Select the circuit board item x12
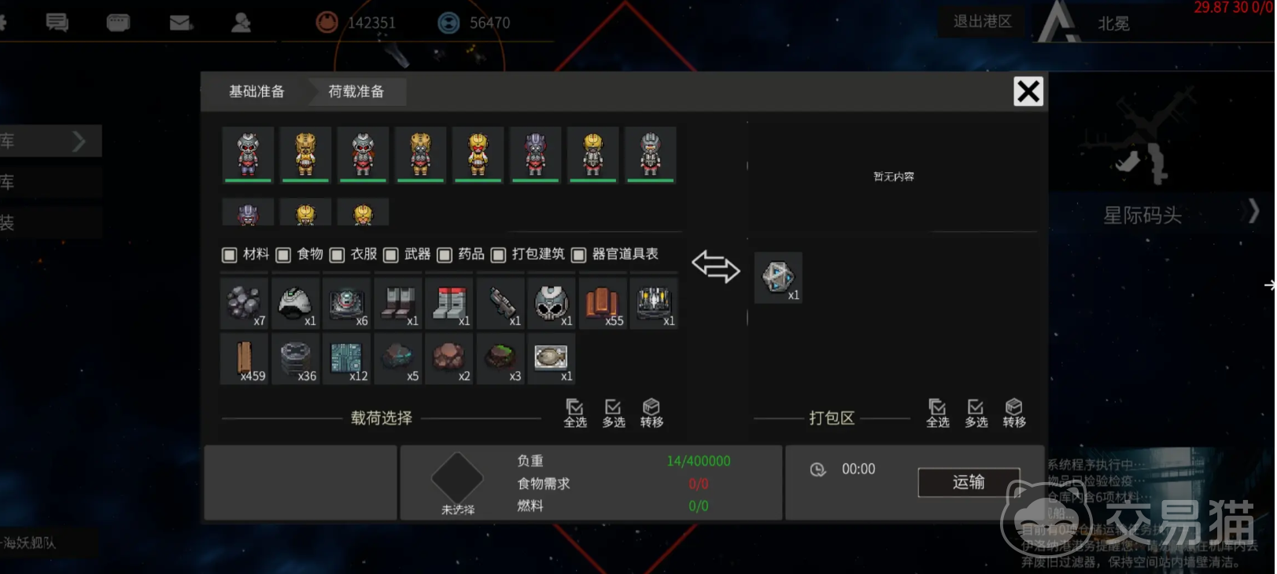 347,359
